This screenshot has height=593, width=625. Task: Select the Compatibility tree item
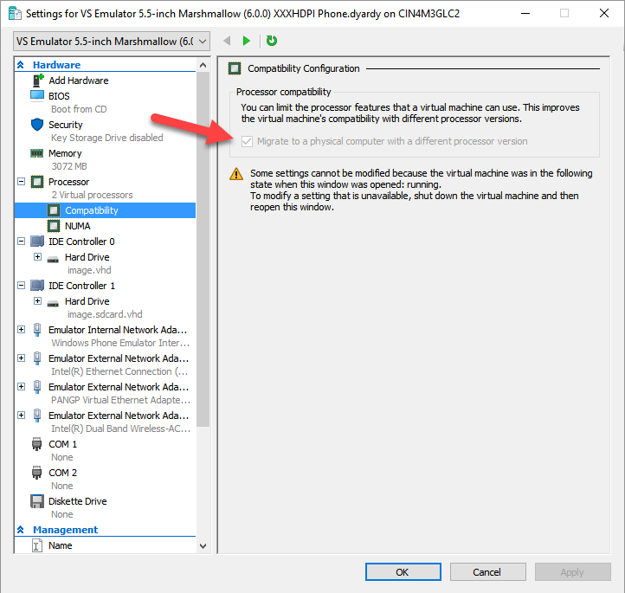[91, 210]
